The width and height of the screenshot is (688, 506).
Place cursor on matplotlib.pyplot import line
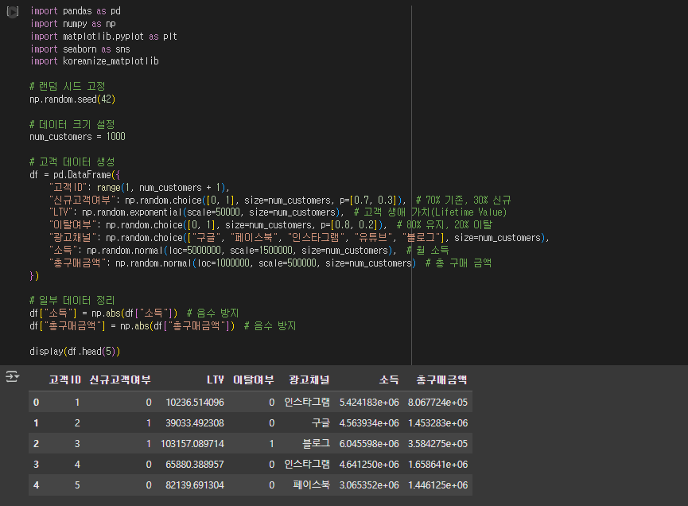[104, 36]
